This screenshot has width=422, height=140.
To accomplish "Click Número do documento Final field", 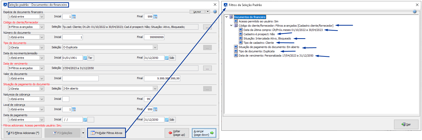I will coord(154,37).
